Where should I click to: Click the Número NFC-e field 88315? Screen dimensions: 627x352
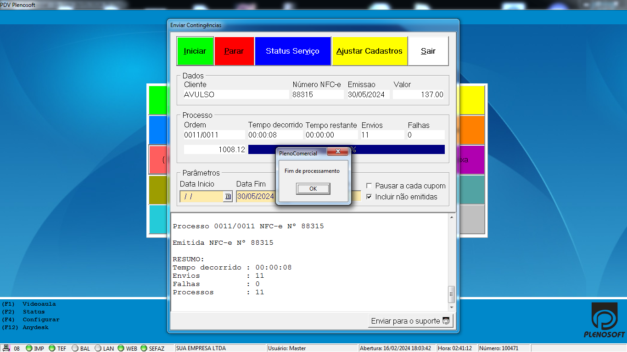click(x=317, y=94)
